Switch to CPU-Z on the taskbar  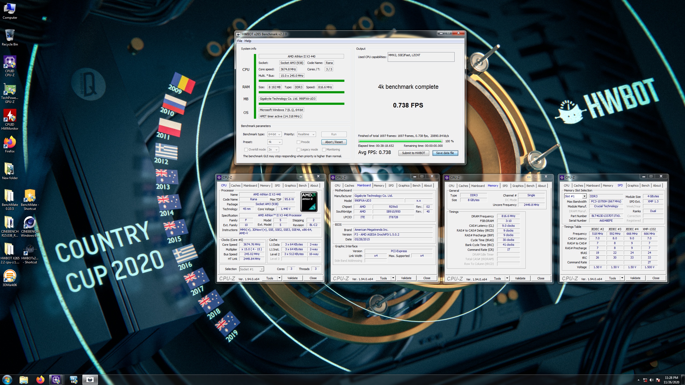click(56, 380)
